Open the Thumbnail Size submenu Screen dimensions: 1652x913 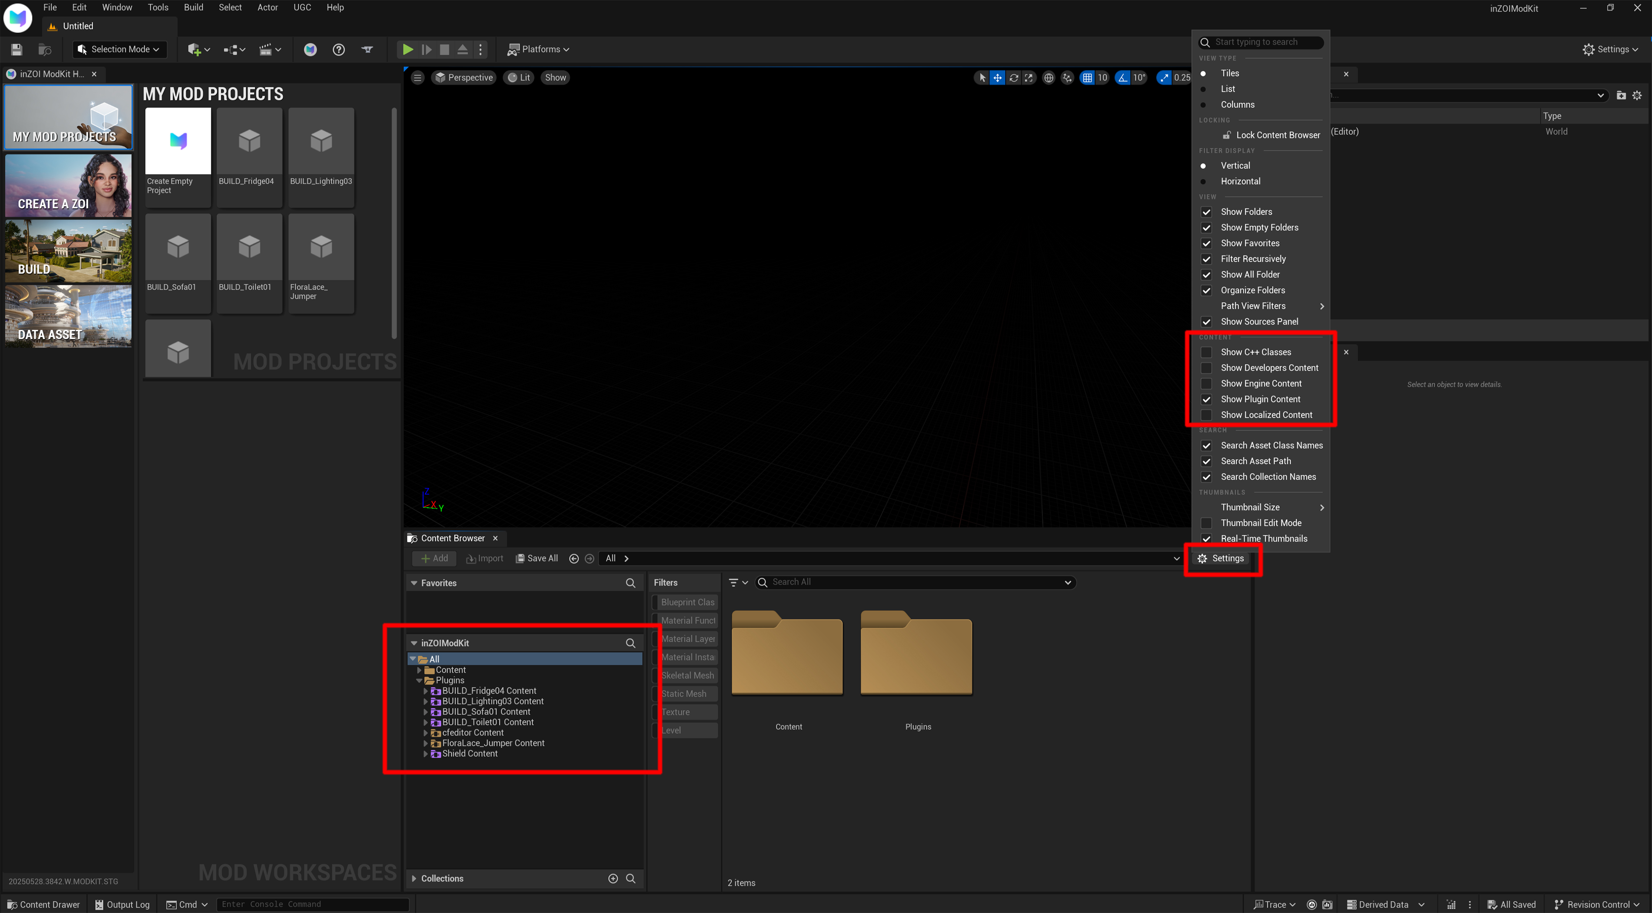1260,507
